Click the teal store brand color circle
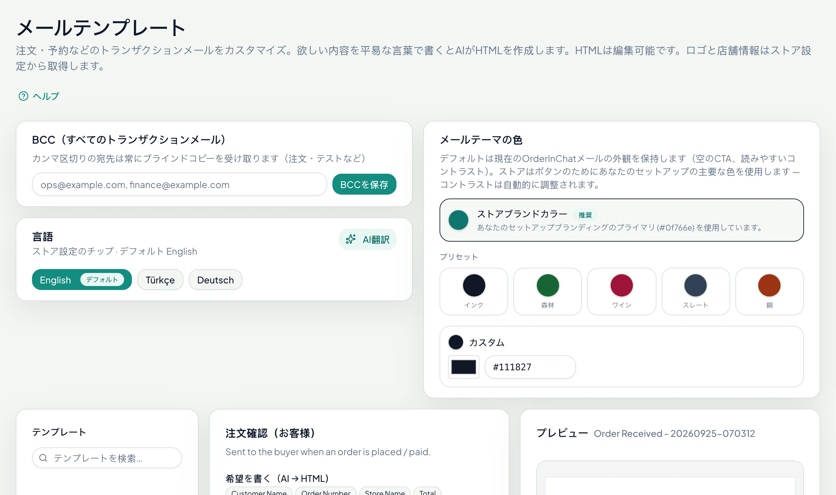836x495 pixels. 458,220
